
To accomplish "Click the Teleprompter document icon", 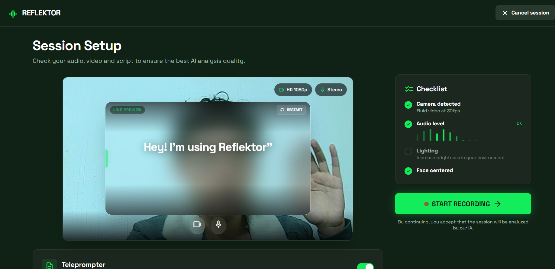I will tap(50, 265).
